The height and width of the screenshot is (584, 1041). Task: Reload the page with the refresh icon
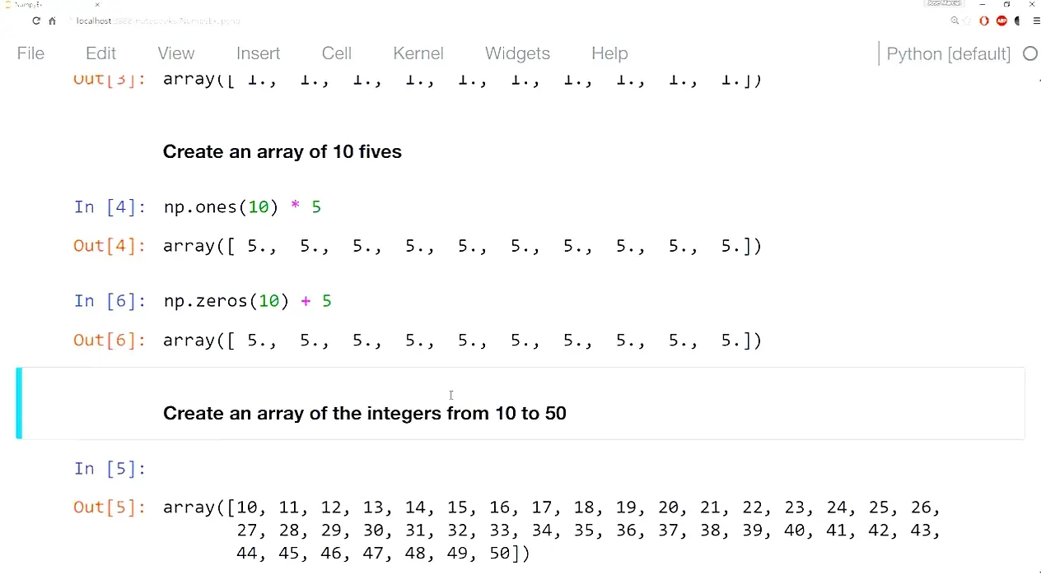point(36,21)
